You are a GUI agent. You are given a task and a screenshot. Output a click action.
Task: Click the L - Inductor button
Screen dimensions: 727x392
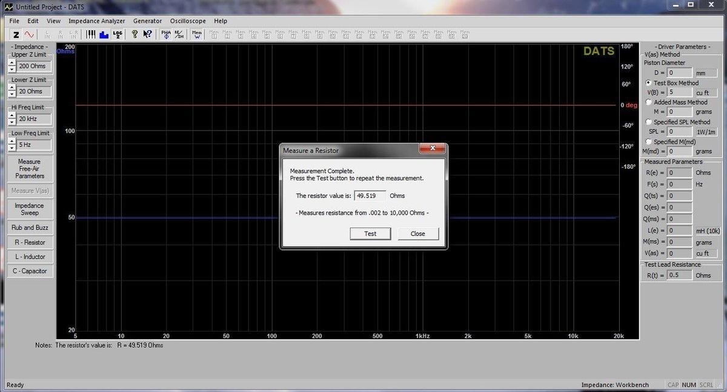pyautogui.click(x=30, y=256)
